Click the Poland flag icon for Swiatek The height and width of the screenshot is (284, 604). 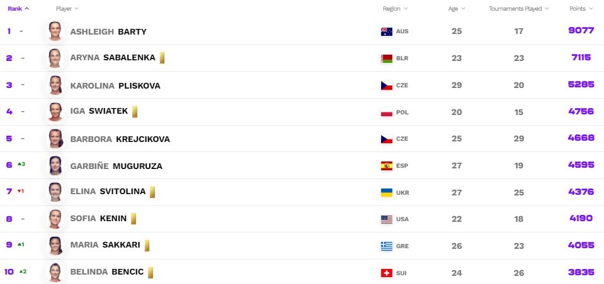(387, 112)
